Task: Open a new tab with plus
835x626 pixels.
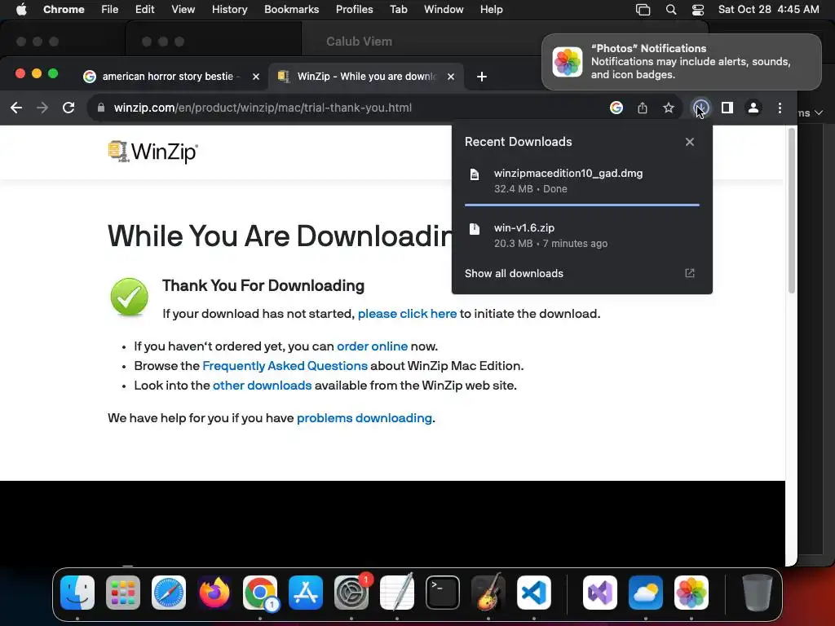Action: (482, 77)
